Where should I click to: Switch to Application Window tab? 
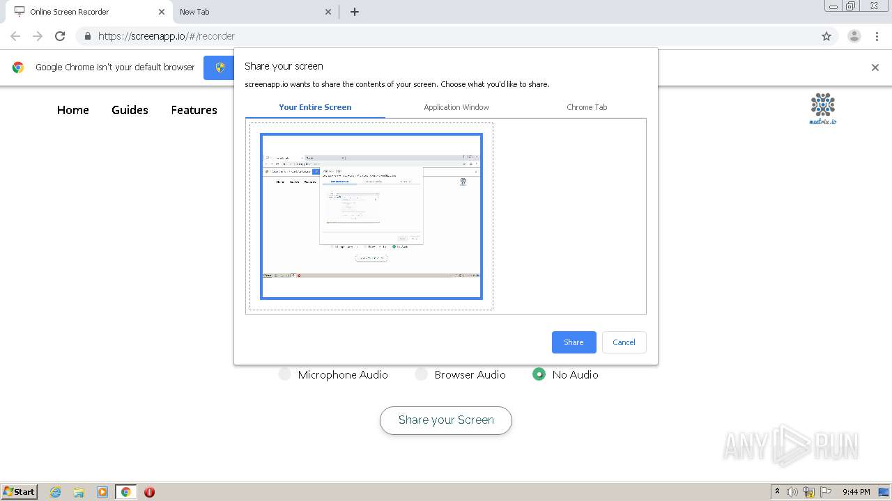456,107
